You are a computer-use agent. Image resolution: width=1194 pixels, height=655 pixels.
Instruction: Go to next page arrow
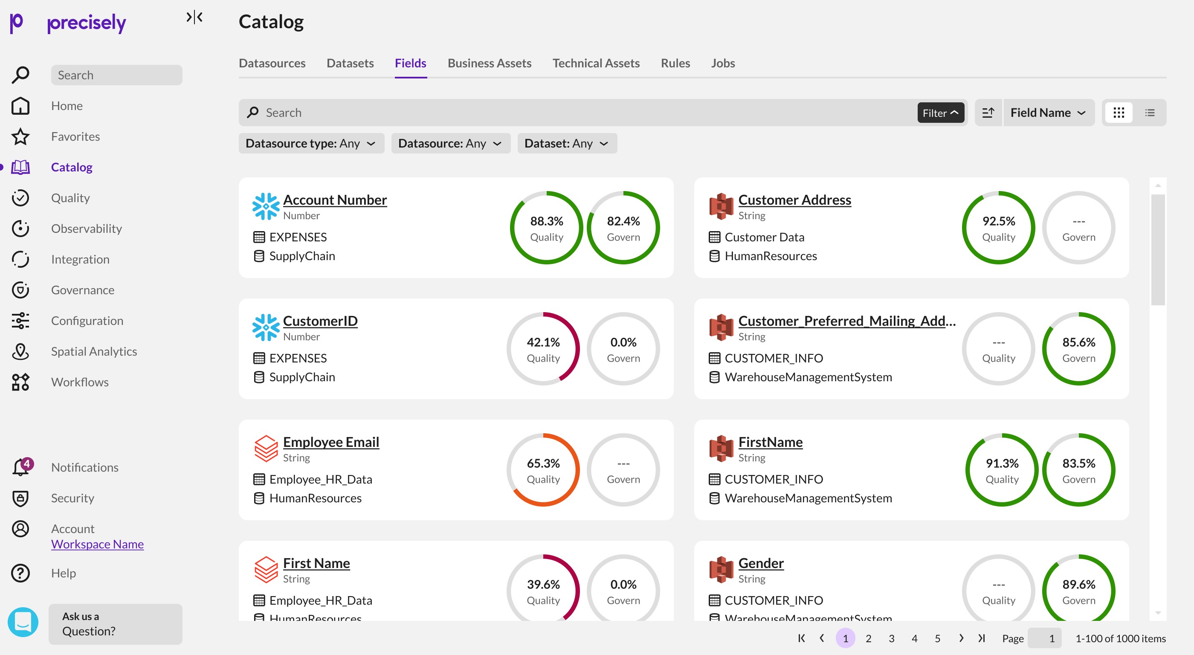coord(961,638)
